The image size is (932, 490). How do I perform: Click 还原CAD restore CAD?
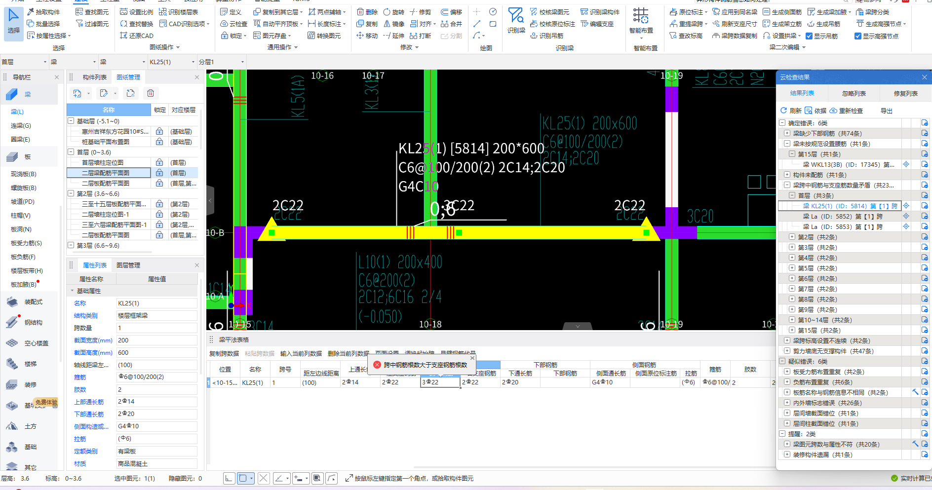pyautogui.click(x=136, y=36)
